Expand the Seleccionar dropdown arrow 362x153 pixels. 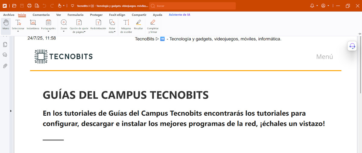[18, 31]
